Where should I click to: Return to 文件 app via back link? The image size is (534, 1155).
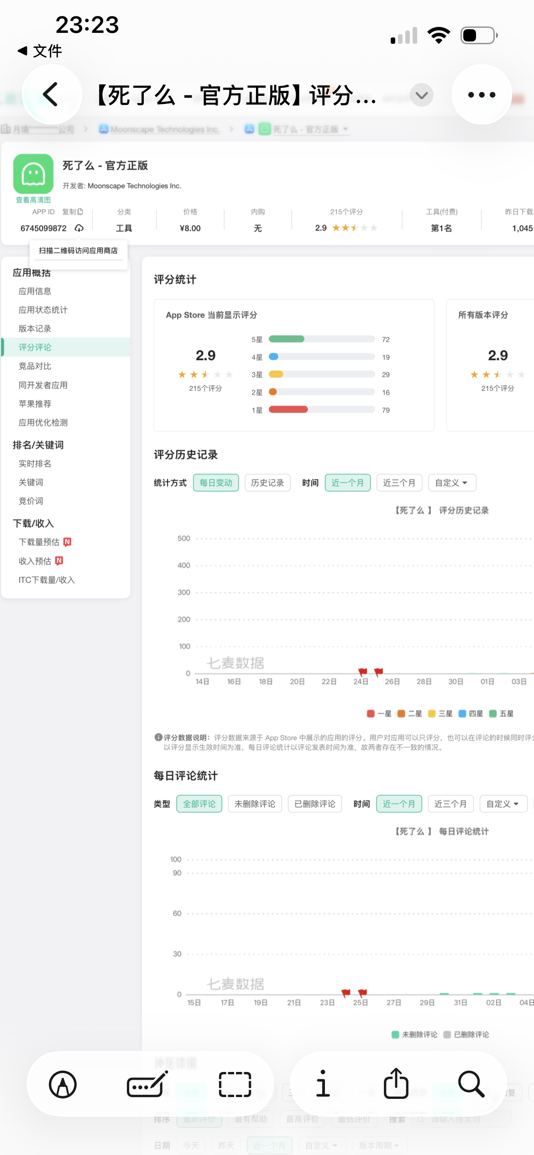click(x=40, y=51)
